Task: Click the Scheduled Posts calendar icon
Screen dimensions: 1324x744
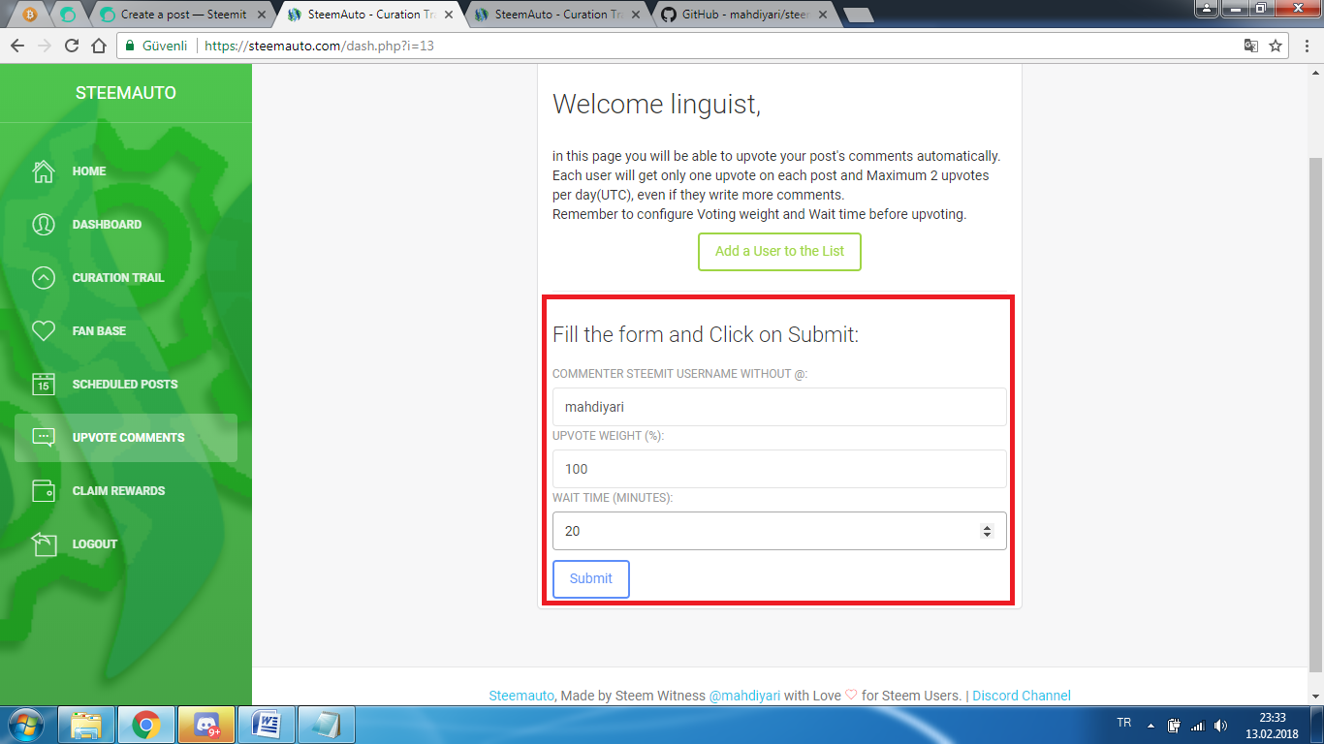Action: click(44, 385)
